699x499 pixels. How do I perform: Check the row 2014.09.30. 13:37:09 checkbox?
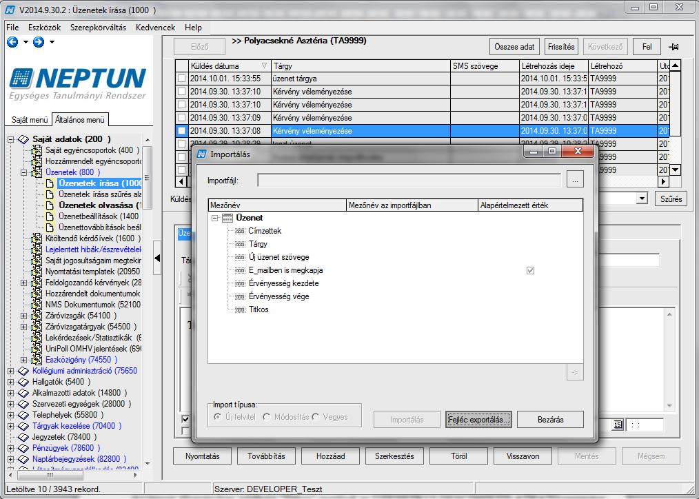coord(181,118)
